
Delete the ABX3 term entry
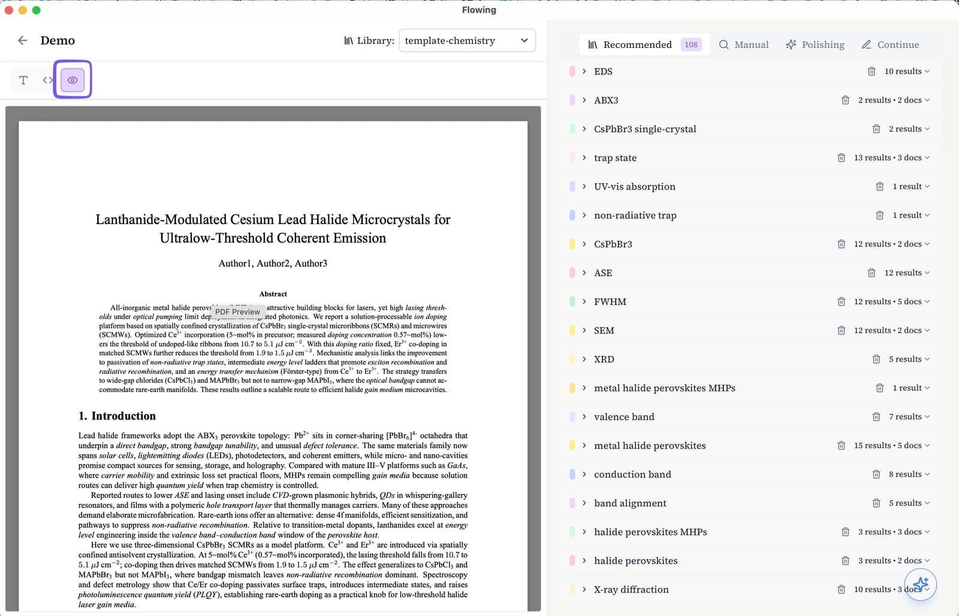(845, 100)
